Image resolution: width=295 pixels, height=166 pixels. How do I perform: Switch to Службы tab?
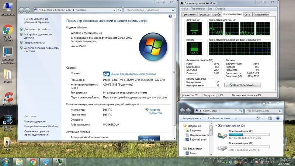coord(216,14)
